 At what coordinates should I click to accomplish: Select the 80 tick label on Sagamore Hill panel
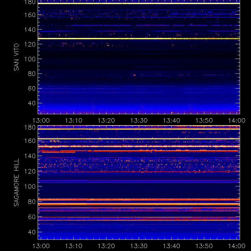pos(32,202)
